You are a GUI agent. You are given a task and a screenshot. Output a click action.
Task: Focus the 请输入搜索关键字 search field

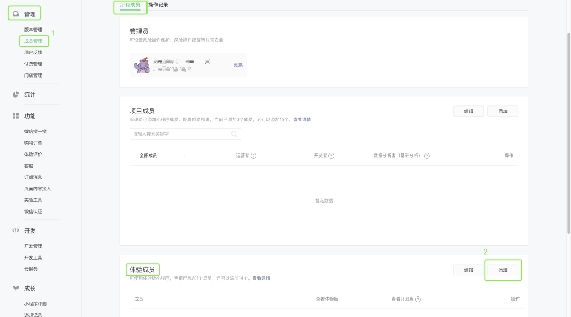click(x=185, y=134)
